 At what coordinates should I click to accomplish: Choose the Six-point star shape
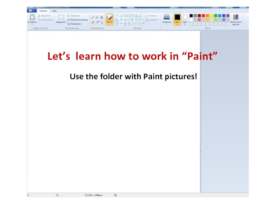[129, 23]
